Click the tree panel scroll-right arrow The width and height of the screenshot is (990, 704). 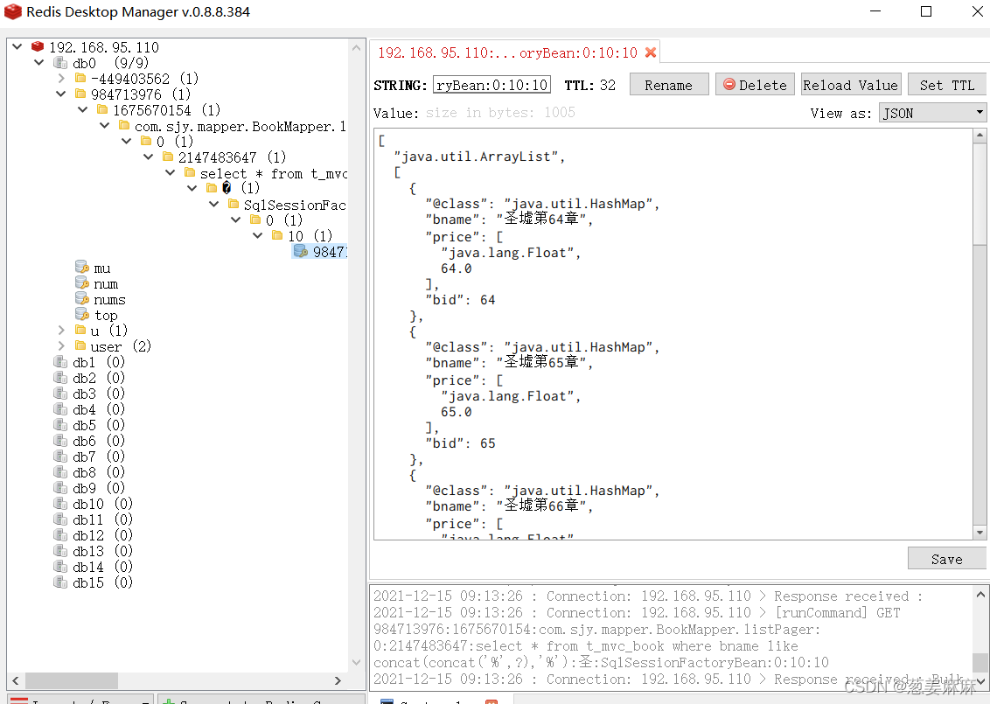[x=338, y=680]
